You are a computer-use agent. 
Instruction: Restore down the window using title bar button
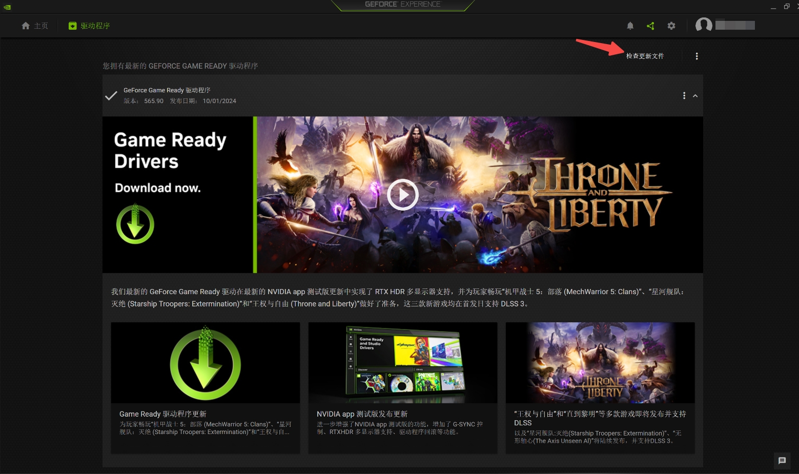787,7
